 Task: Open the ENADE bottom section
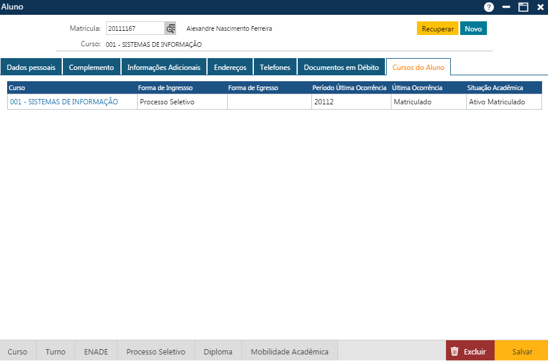click(95, 352)
